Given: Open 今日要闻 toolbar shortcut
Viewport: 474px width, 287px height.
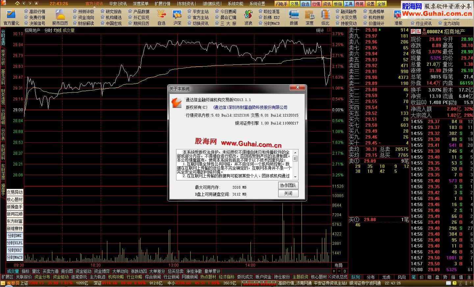Looking at the screenshot, I should click(x=225, y=12).
